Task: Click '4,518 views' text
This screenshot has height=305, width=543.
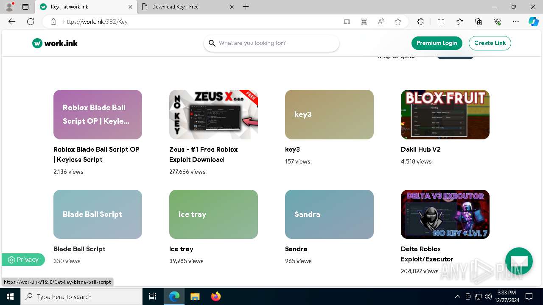Action: point(416,161)
